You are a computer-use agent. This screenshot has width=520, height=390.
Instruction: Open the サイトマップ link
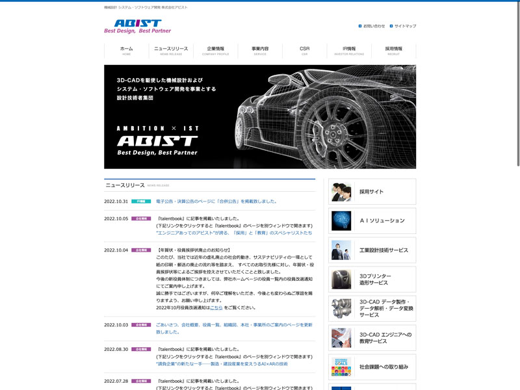405,26
